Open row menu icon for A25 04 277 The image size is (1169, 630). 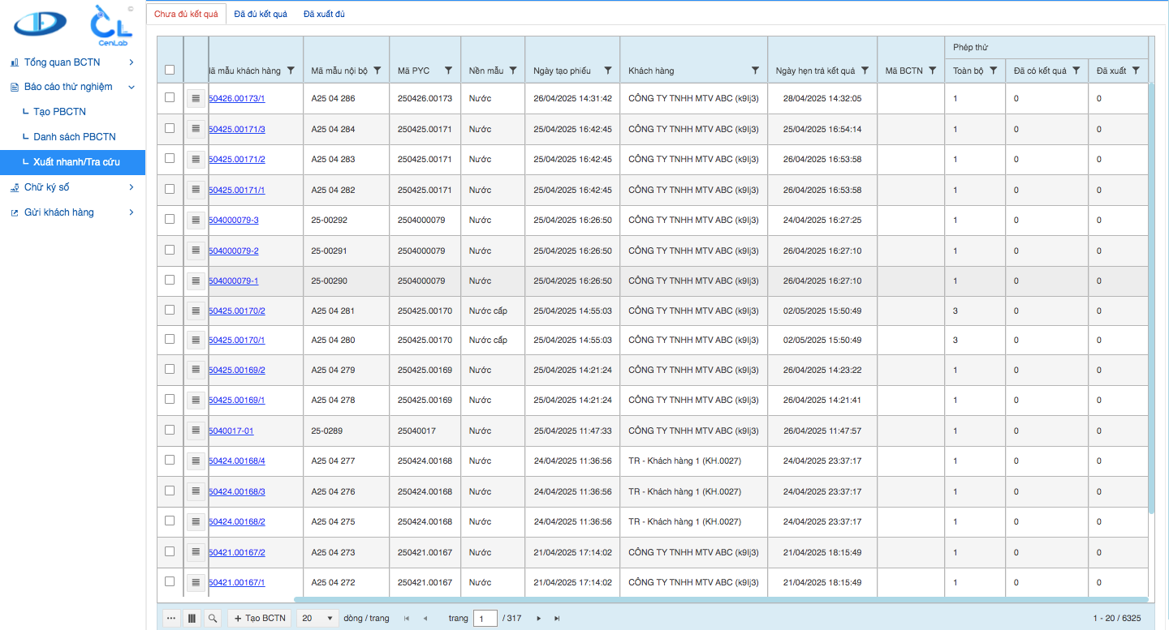[x=196, y=461]
